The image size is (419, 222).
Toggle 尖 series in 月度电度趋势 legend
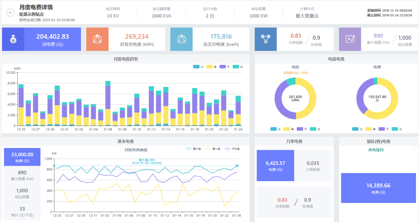(198, 67)
